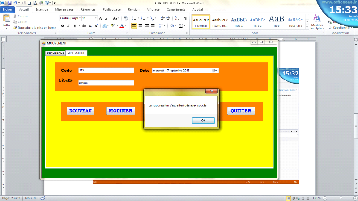This screenshot has width=358, height=201.
Task: Switch to the RECHERCHE tab
Action: point(55,53)
